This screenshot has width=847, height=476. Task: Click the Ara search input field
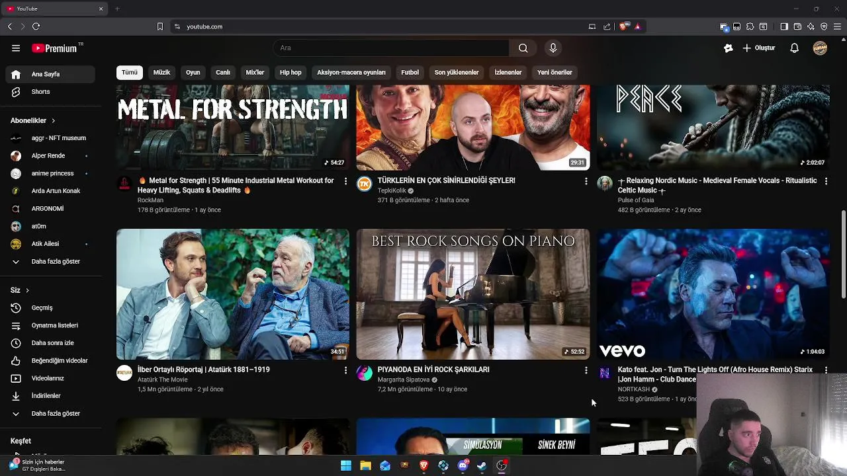point(391,48)
